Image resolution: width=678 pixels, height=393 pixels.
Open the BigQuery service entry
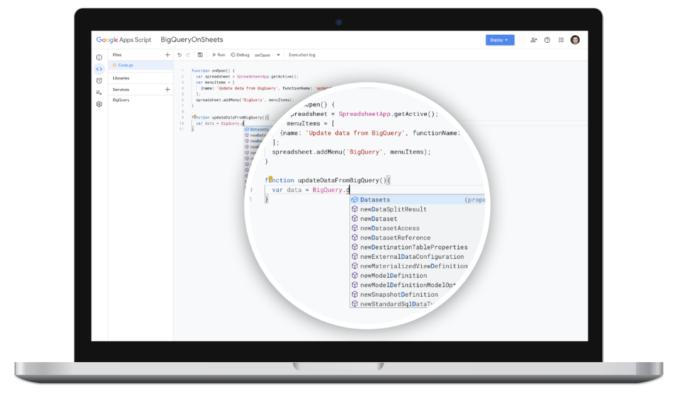[121, 100]
